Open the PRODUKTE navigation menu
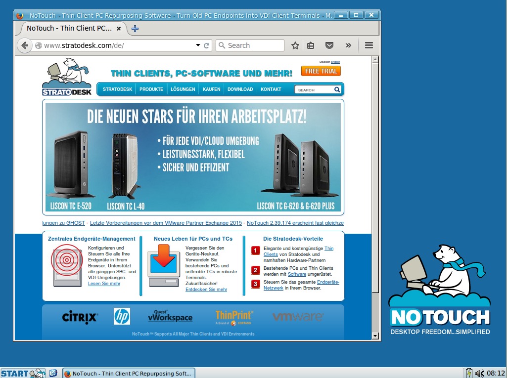Image resolution: width=507 pixels, height=378 pixels. point(151,89)
